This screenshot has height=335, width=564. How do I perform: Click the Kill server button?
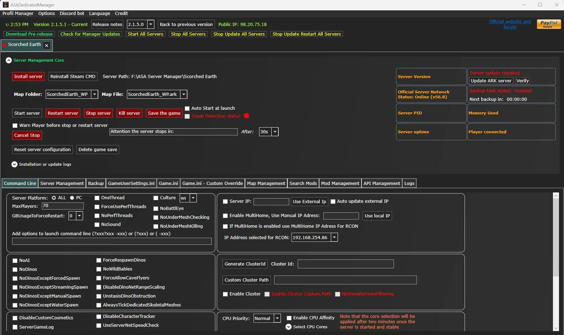tap(129, 113)
